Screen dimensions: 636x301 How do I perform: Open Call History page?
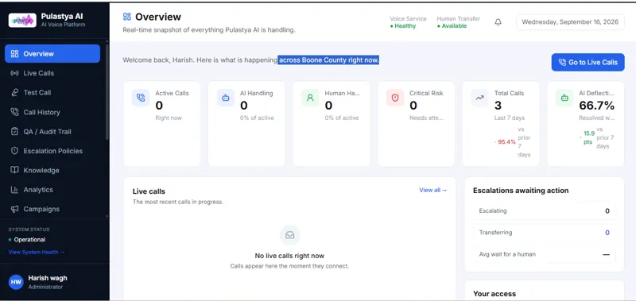pos(52,112)
